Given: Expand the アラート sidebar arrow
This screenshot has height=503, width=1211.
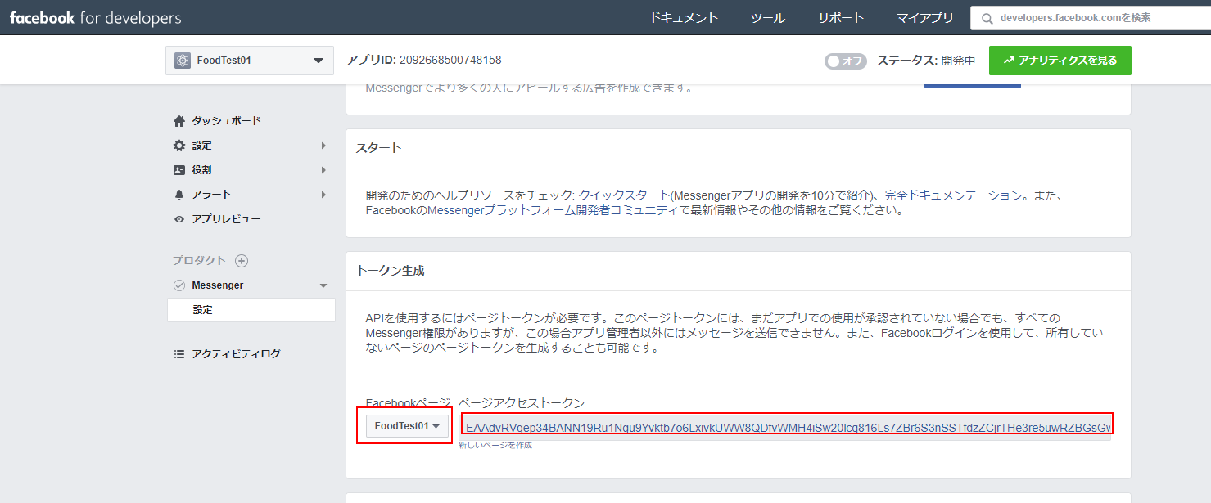Looking at the screenshot, I should 324,195.
